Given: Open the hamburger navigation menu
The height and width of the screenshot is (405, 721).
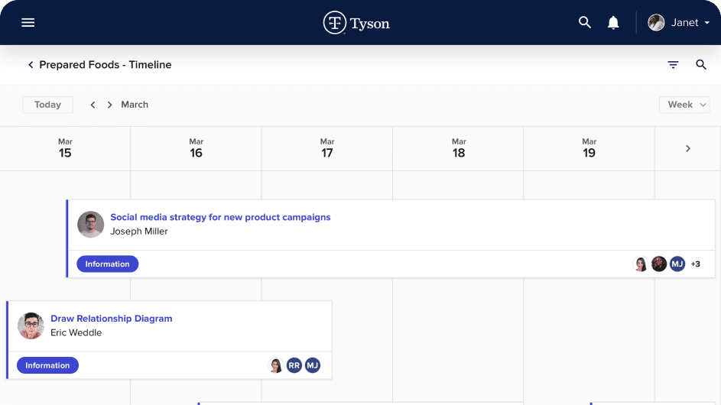Looking at the screenshot, I should coord(28,22).
